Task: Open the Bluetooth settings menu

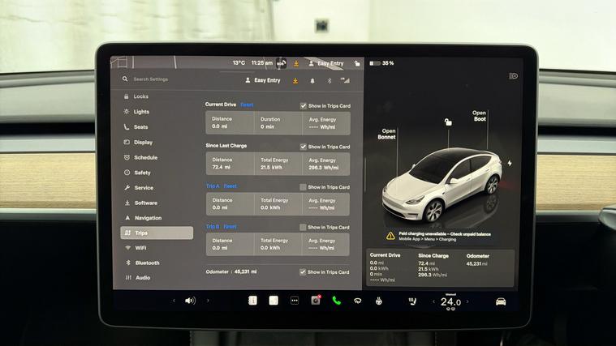Action: [x=147, y=263]
